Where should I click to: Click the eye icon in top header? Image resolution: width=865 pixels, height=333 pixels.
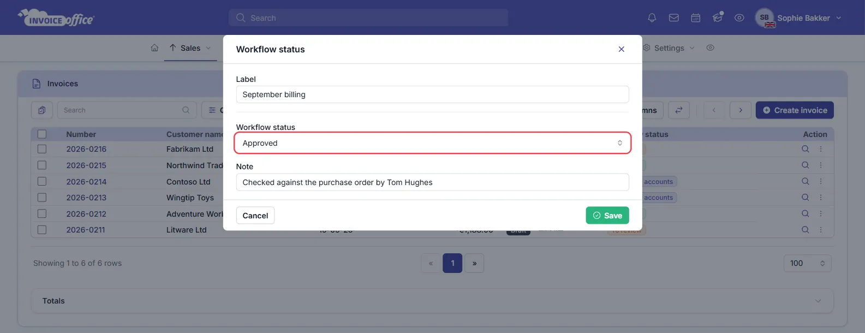(x=739, y=18)
